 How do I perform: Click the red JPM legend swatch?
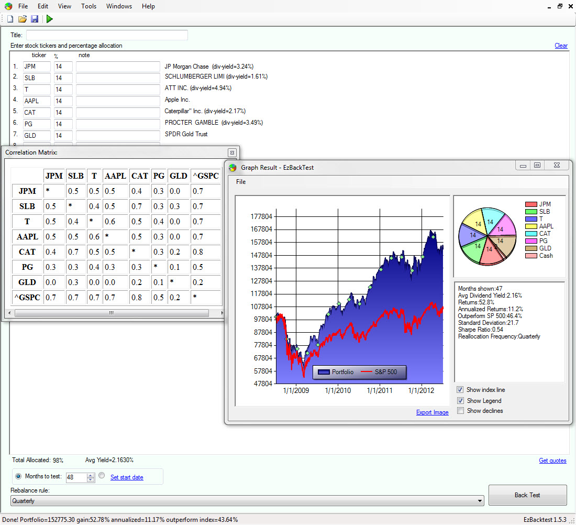pyautogui.click(x=530, y=204)
